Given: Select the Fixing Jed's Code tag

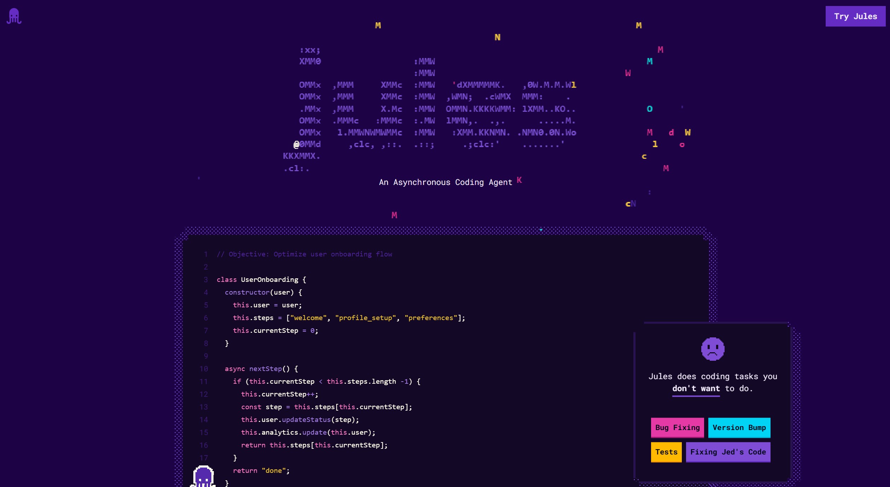Looking at the screenshot, I should pyautogui.click(x=728, y=452).
